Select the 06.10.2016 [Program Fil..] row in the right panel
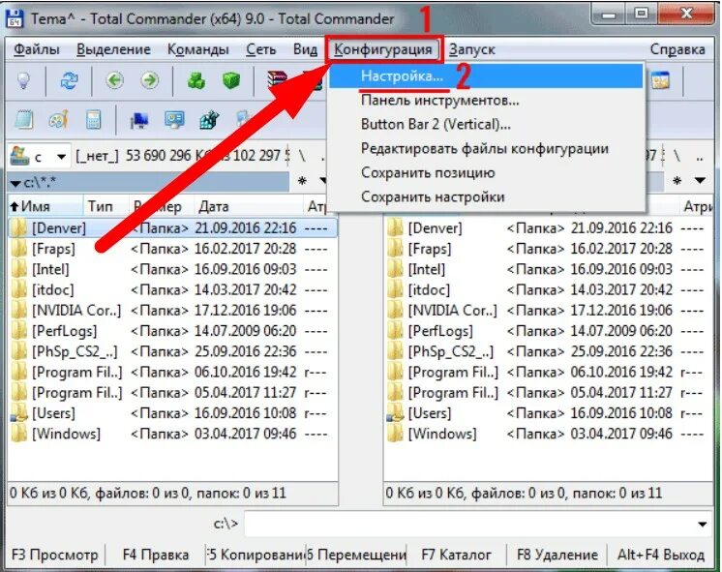Image resolution: width=722 pixels, height=572 pixels. pyautogui.click(x=548, y=372)
